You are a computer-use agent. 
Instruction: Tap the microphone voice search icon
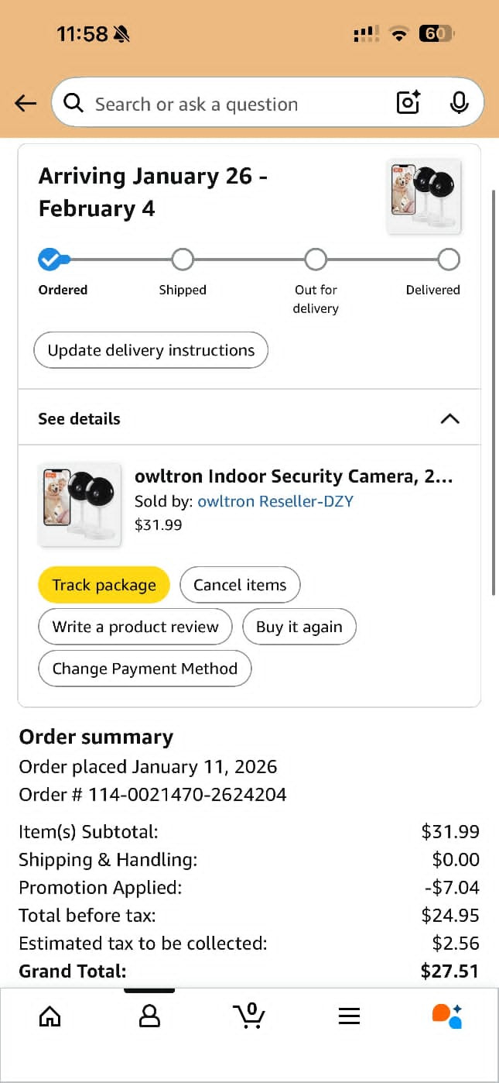459,103
